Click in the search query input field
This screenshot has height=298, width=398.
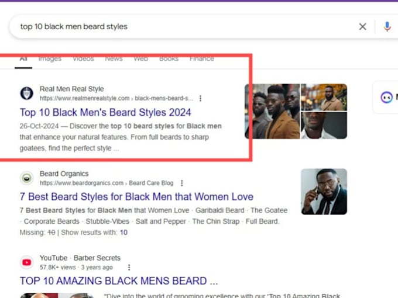pos(188,27)
